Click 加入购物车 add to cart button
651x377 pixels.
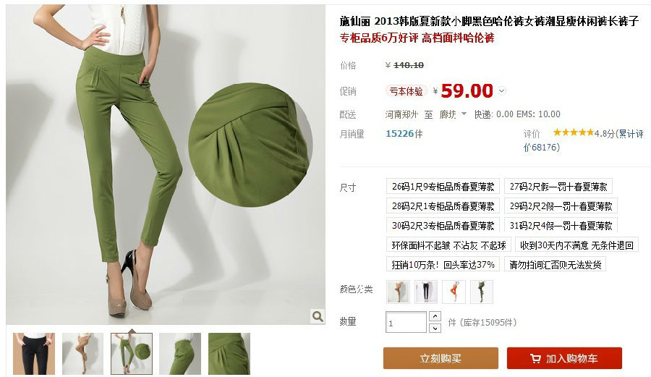(564, 358)
